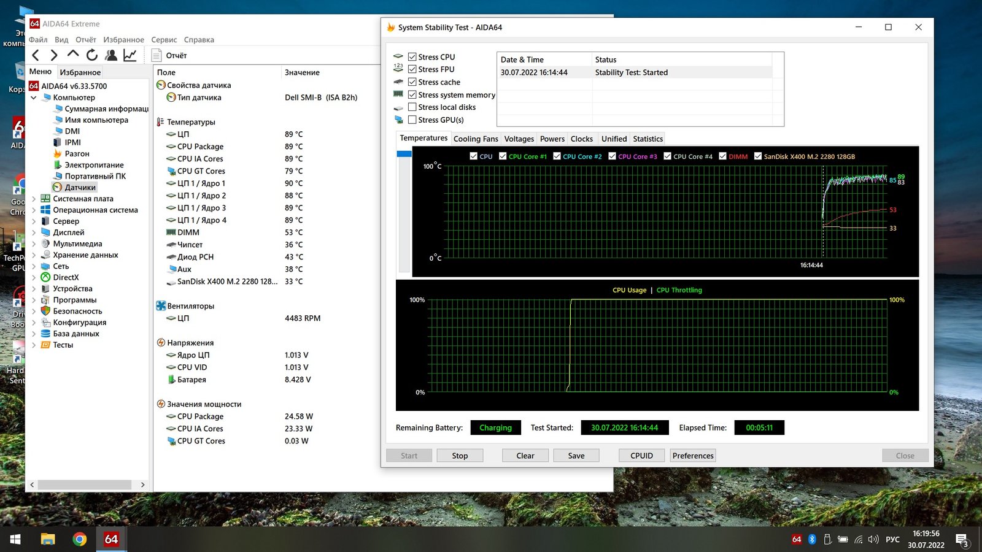The height and width of the screenshot is (552, 982).
Task: Open the CPUID panel
Action: pyautogui.click(x=641, y=456)
